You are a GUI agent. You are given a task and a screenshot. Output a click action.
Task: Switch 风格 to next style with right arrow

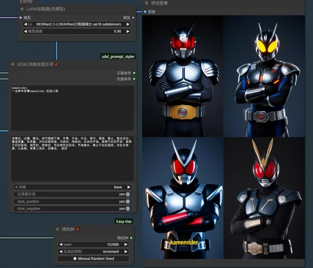coord(129,187)
